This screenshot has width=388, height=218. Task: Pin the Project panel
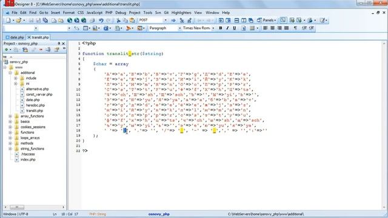(x=59, y=44)
